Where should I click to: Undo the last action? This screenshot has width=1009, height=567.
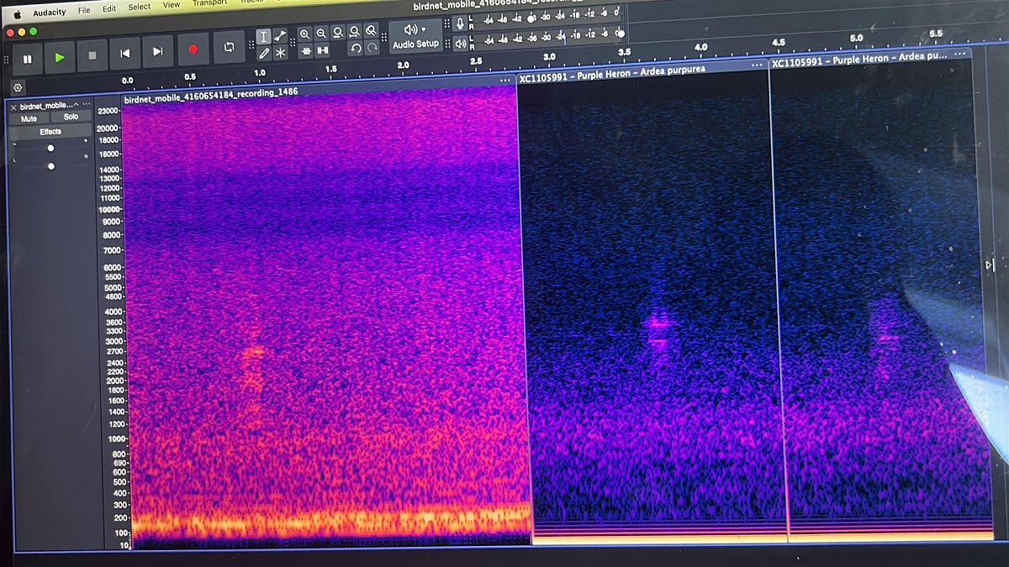(x=356, y=49)
